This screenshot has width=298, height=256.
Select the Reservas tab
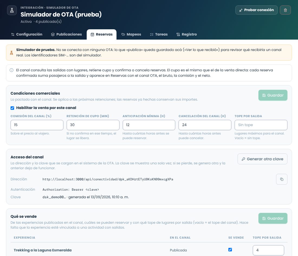(x=102, y=34)
